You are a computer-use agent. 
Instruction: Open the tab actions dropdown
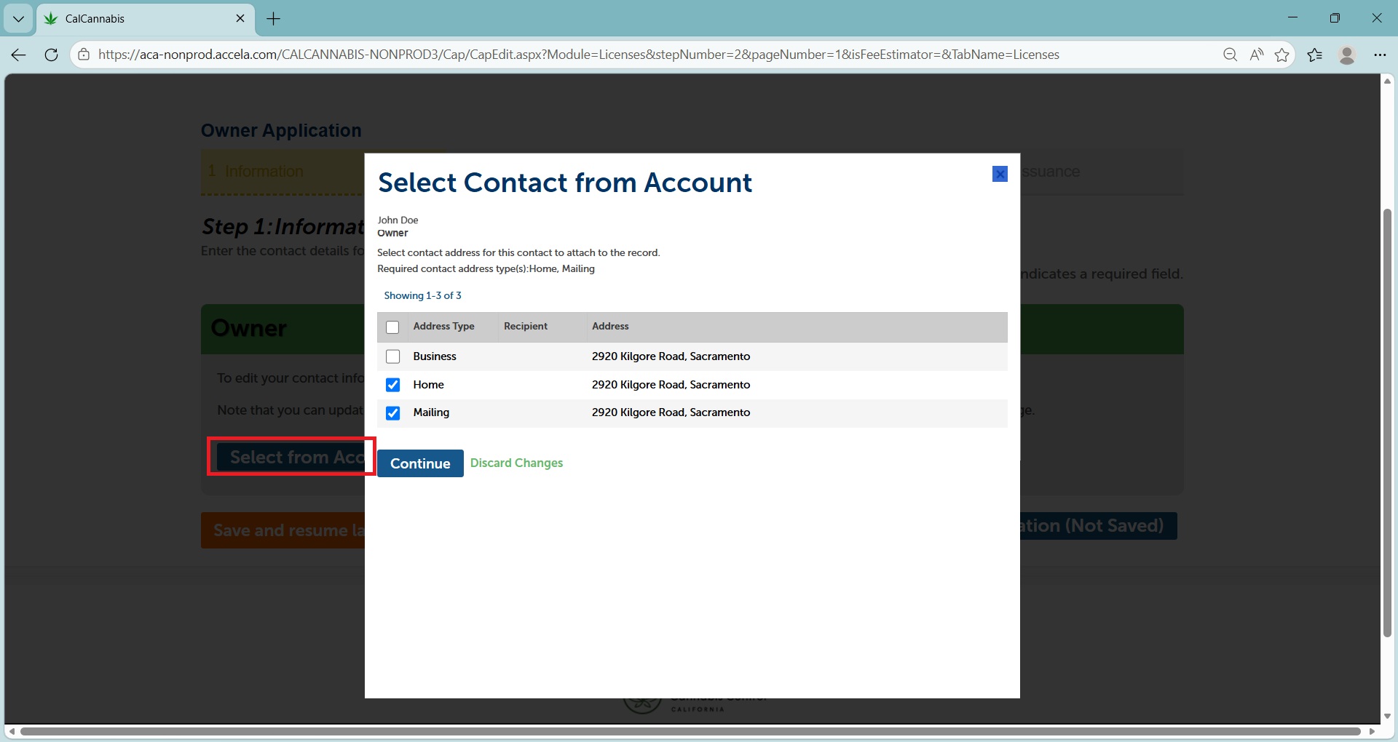point(18,19)
